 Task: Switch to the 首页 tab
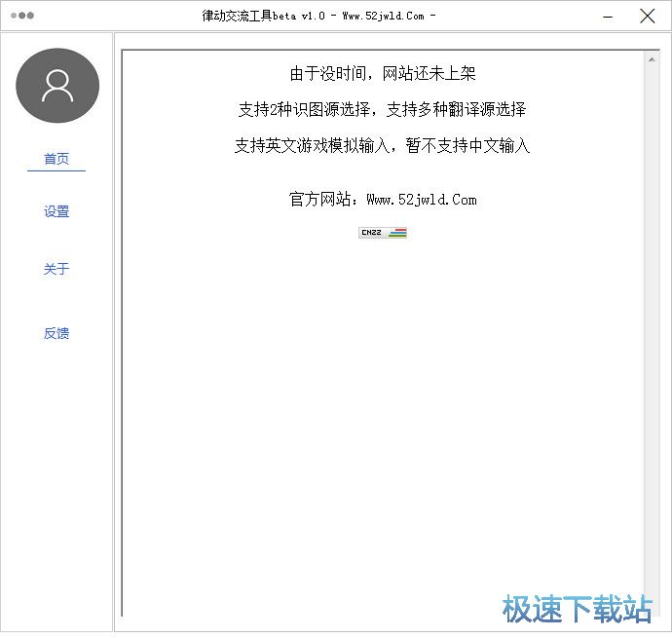[x=56, y=159]
